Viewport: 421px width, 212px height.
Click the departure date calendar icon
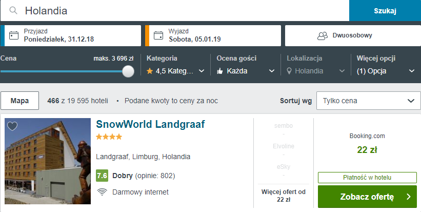pyautogui.click(x=158, y=35)
